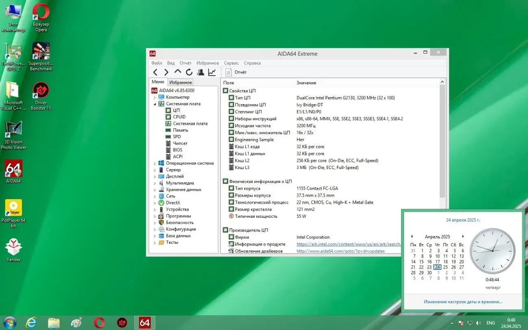Switch to the Избранное tab
The height and width of the screenshot is (330, 528).
tap(180, 82)
